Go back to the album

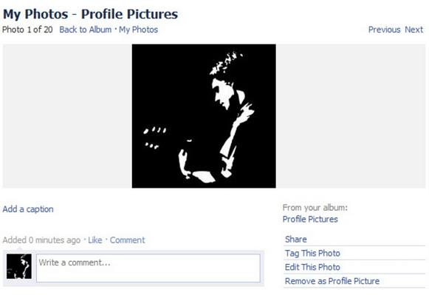(86, 30)
